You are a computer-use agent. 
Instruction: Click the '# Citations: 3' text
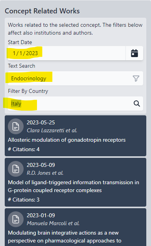tap(24, 200)
